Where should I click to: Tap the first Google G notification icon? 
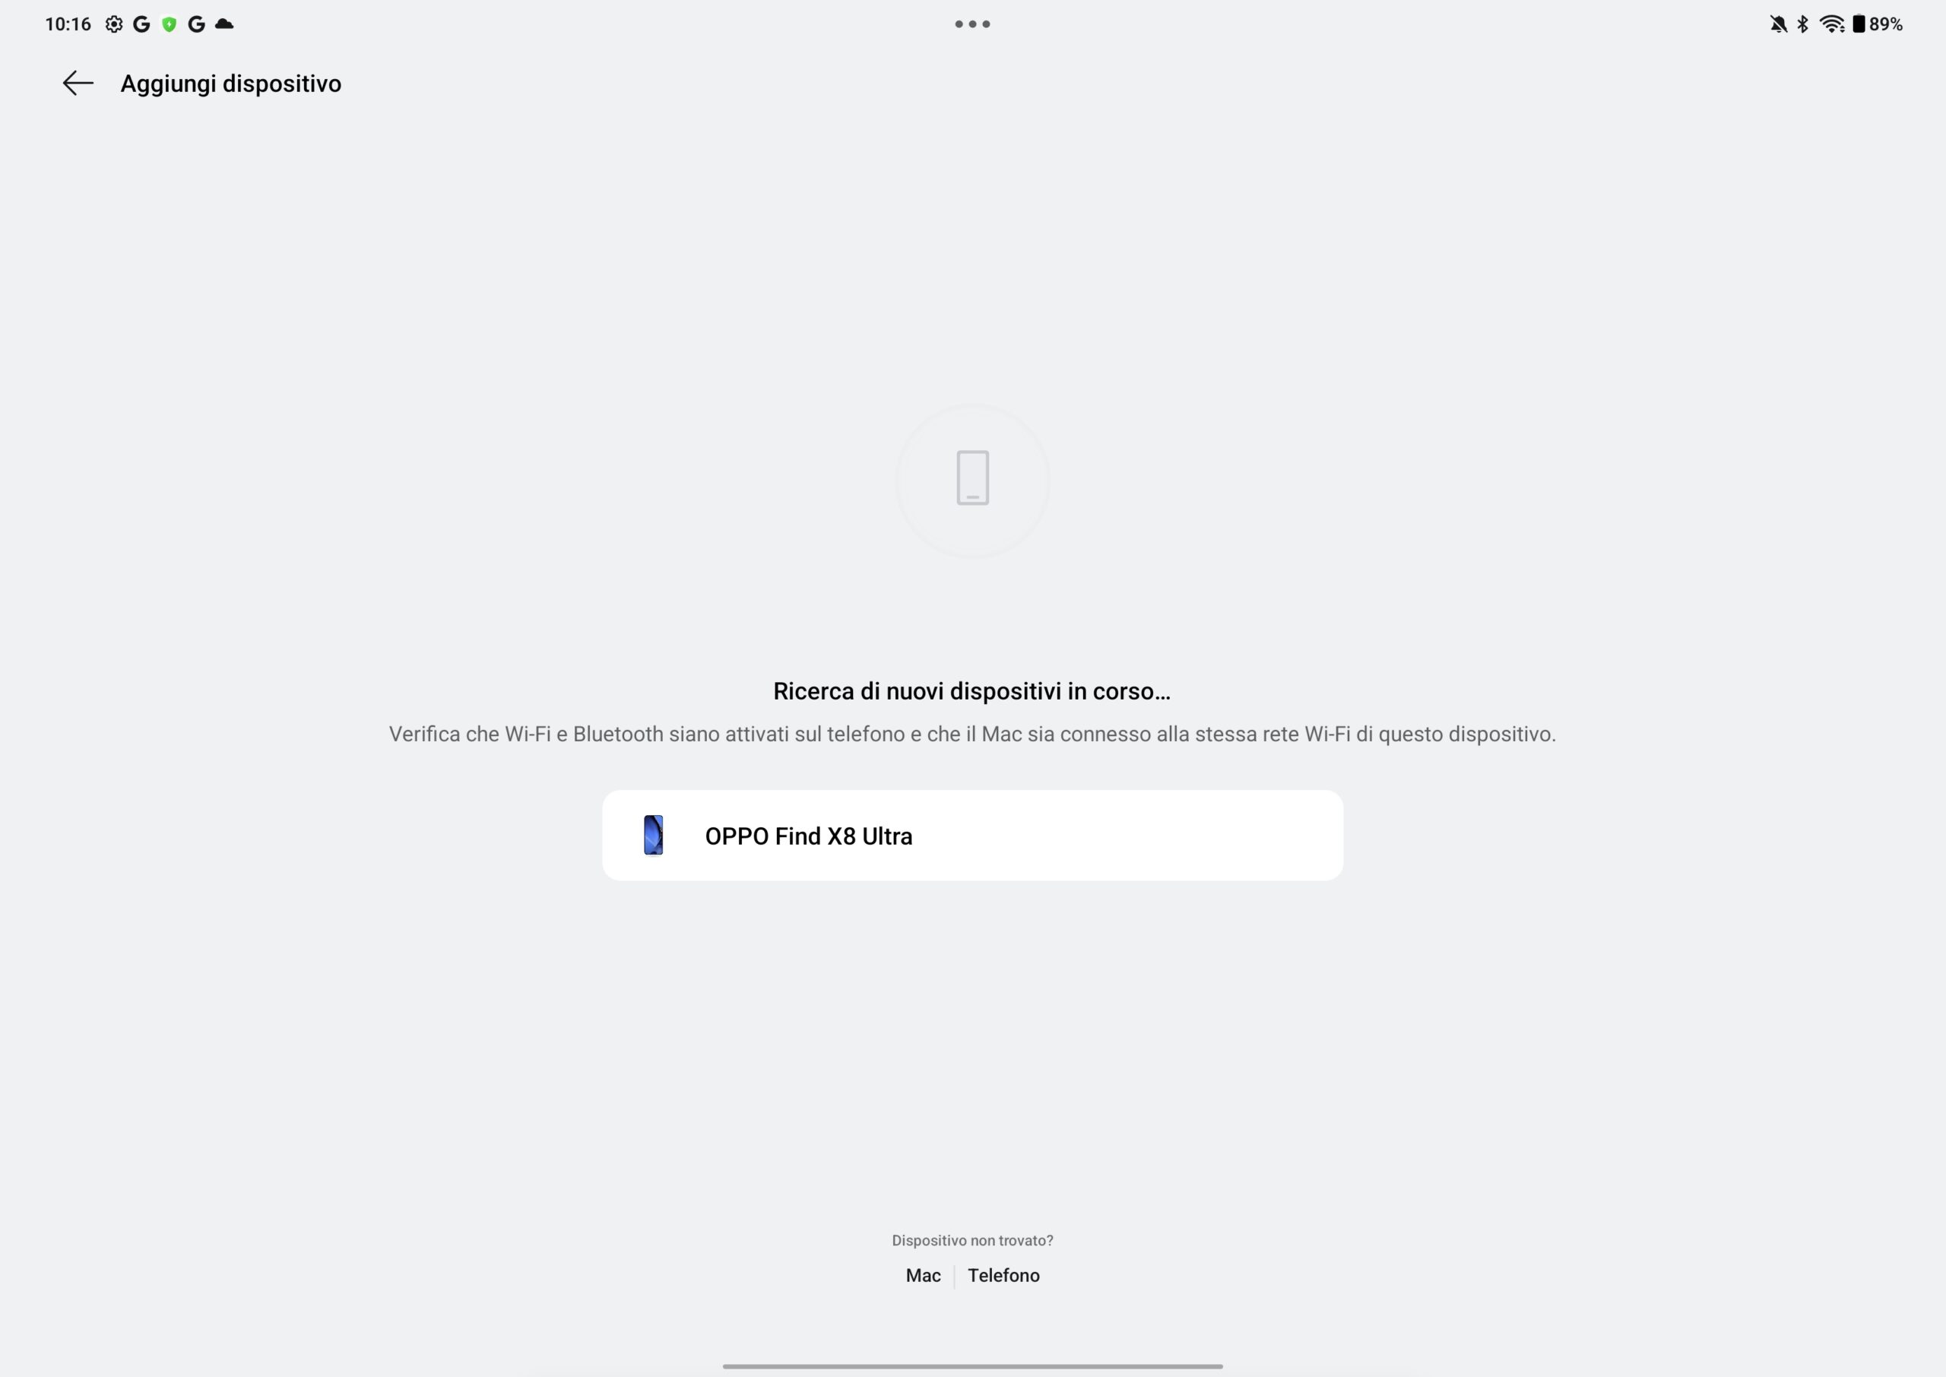click(x=141, y=24)
